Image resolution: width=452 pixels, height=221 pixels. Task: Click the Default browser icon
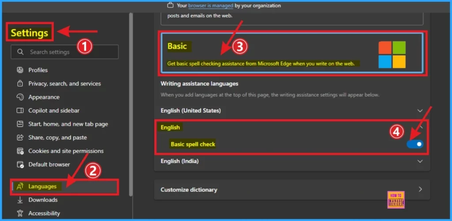20,165
